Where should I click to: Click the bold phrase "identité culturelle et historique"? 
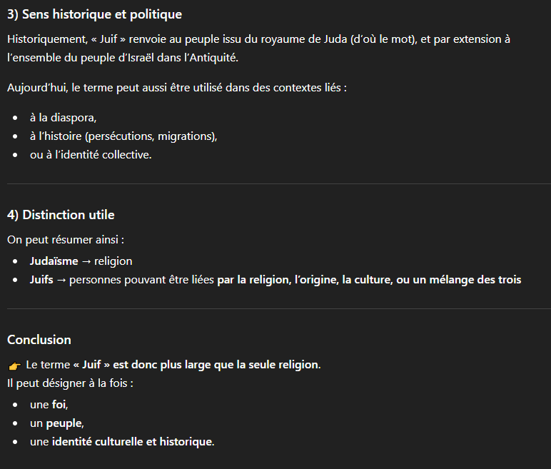coord(132,442)
